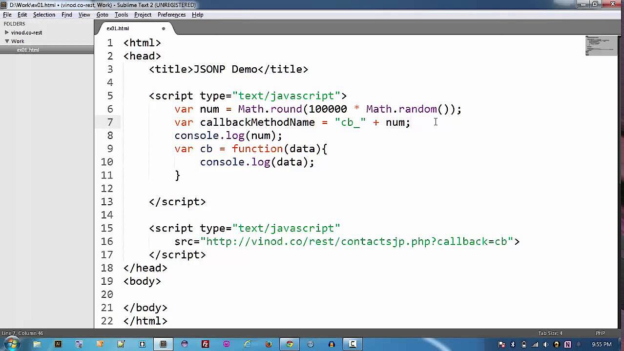Change Tab Size setting in status bar
Screen dimensions: 624x351
click(x=550, y=333)
